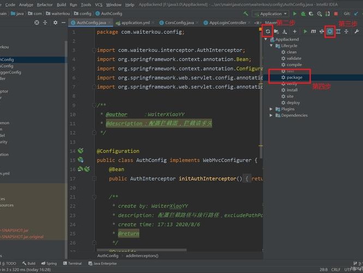Toggle Skip Tests mode in Maven toolbar
363x273 pixels.
(x=330, y=31)
